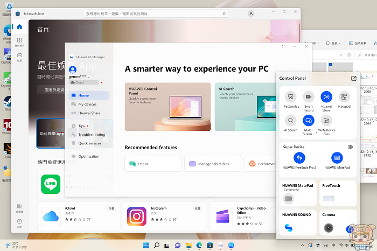Open Microsoft Store Library sidebar icon
Viewport: 377px width, 251px height.
(19, 208)
